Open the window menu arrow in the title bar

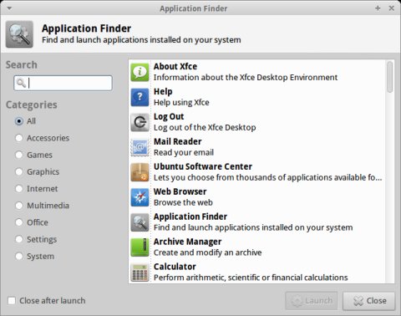tap(9, 8)
